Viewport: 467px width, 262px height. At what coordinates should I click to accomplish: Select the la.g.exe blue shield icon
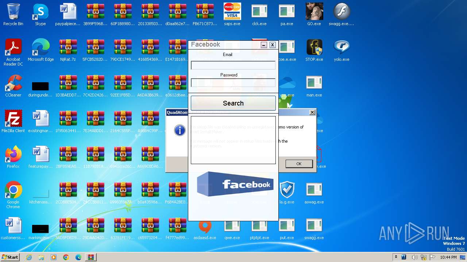[287, 193]
